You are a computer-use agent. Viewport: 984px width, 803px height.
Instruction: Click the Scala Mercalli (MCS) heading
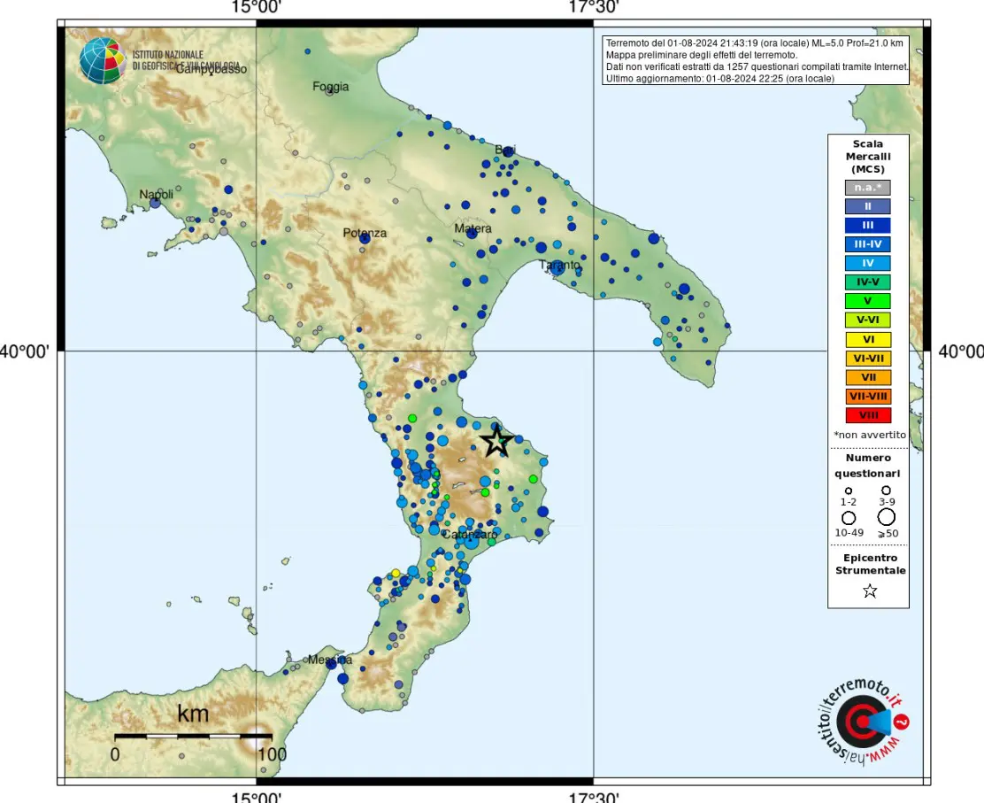[869, 156]
